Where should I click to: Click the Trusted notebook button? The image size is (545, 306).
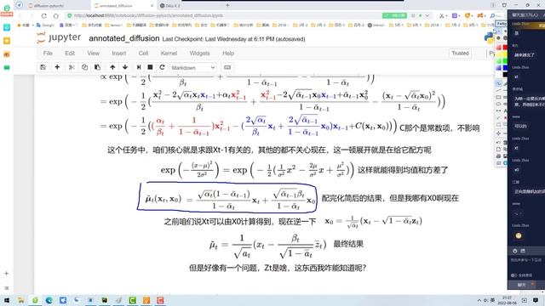pos(460,53)
